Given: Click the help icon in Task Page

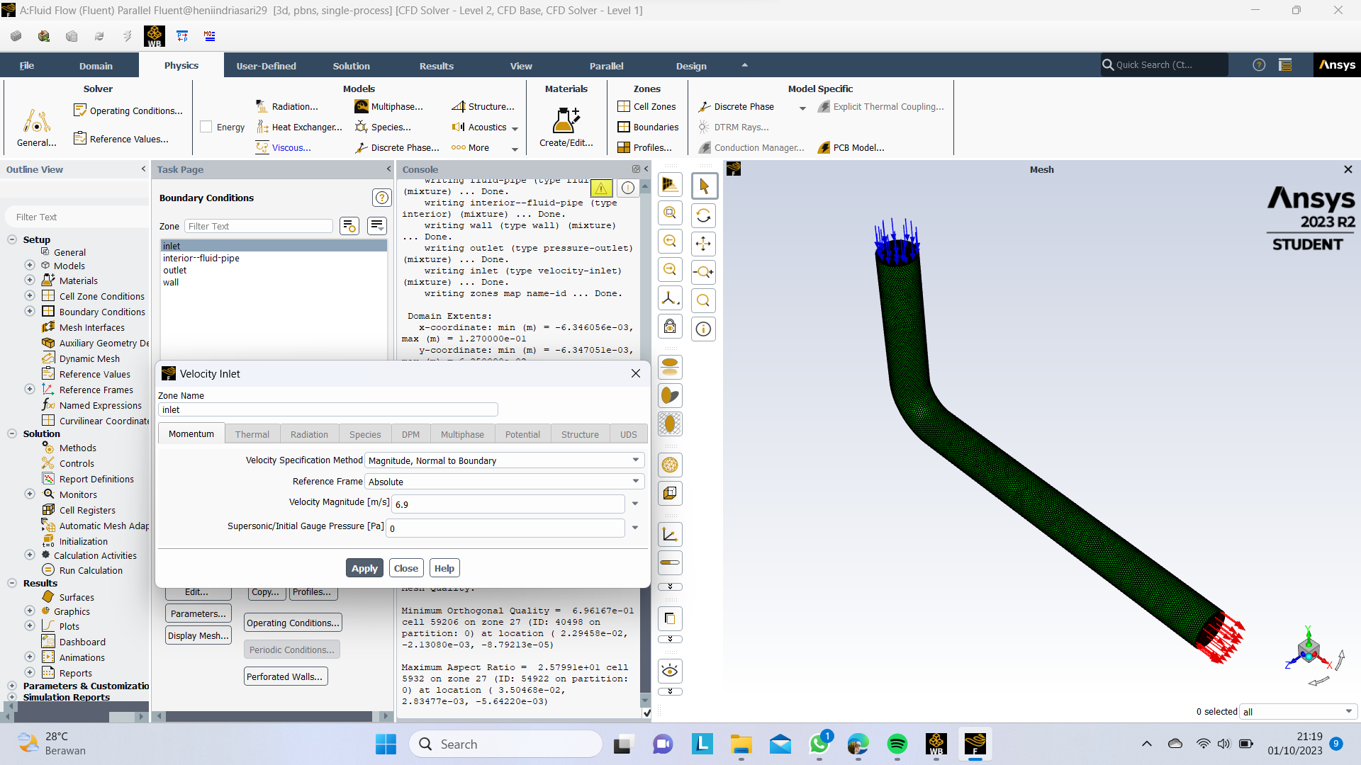Looking at the screenshot, I should click(381, 198).
